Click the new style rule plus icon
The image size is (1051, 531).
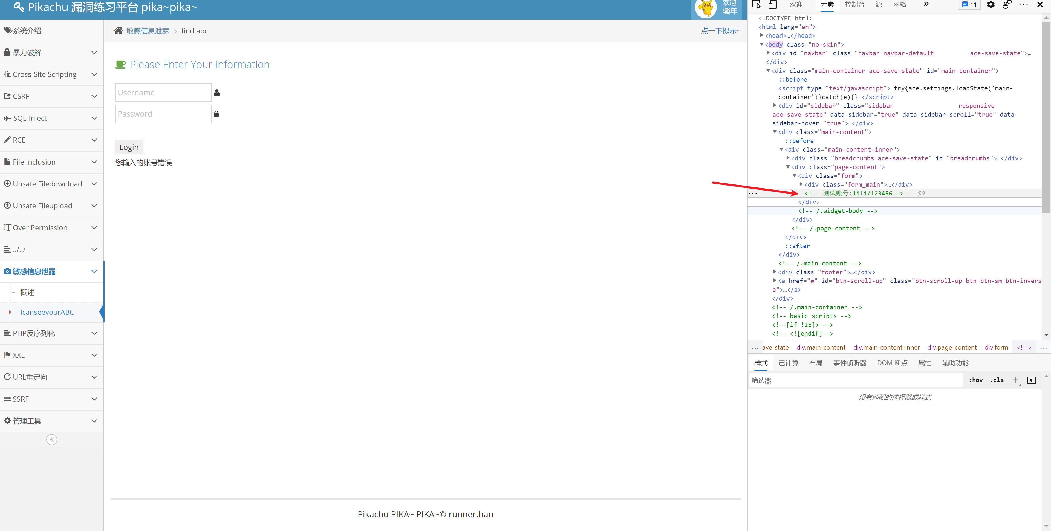tap(1015, 380)
